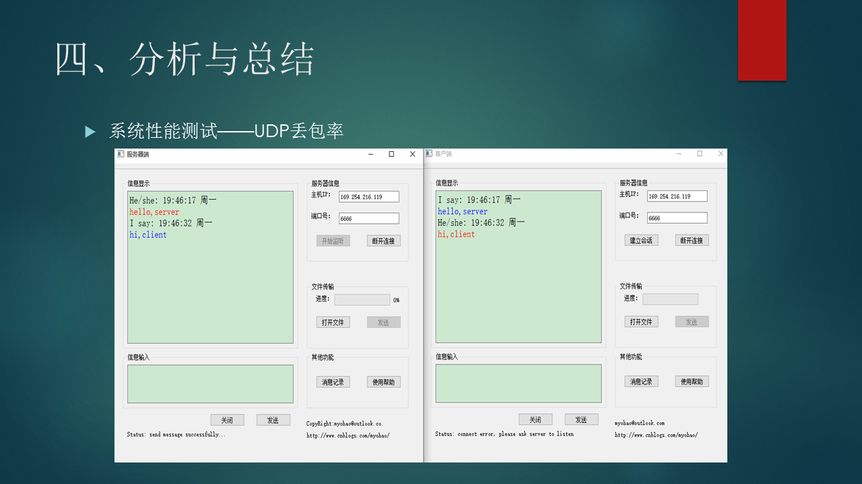Open 消息记录 in the server window
Viewport: 862px width, 484px height.
coord(333,382)
